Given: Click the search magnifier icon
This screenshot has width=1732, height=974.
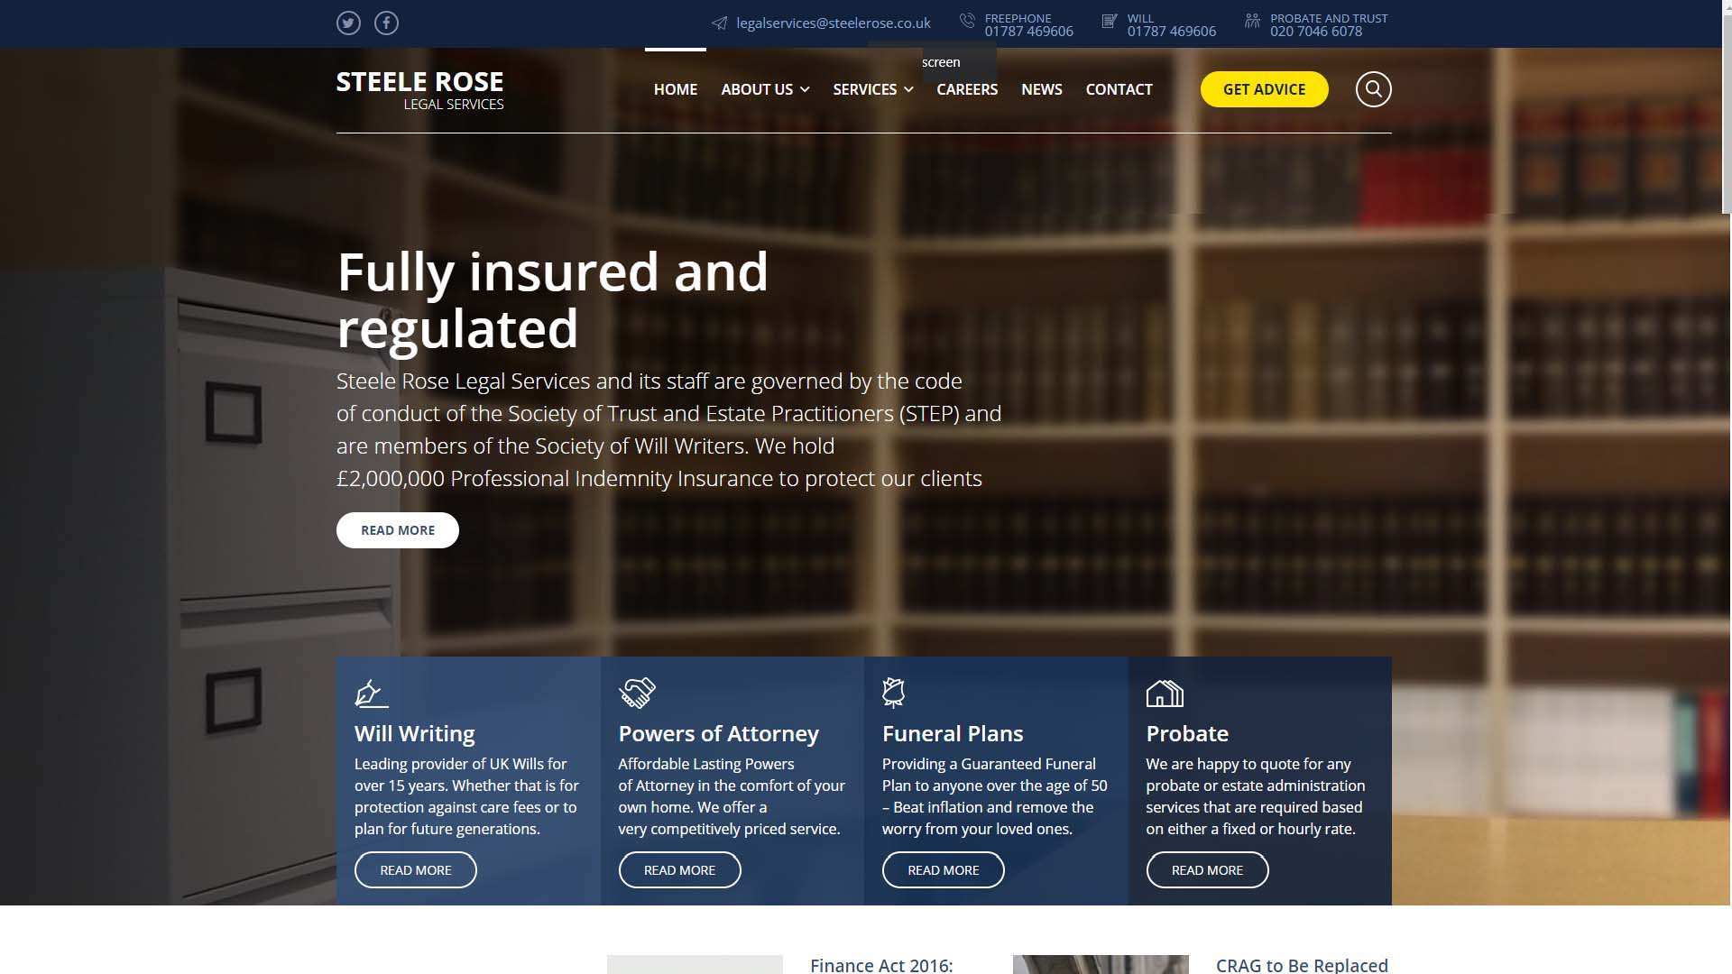Looking at the screenshot, I should point(1373,89).
